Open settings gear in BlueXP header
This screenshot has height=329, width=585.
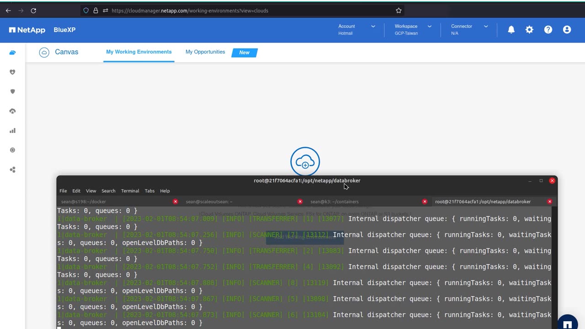pos(529,30)
